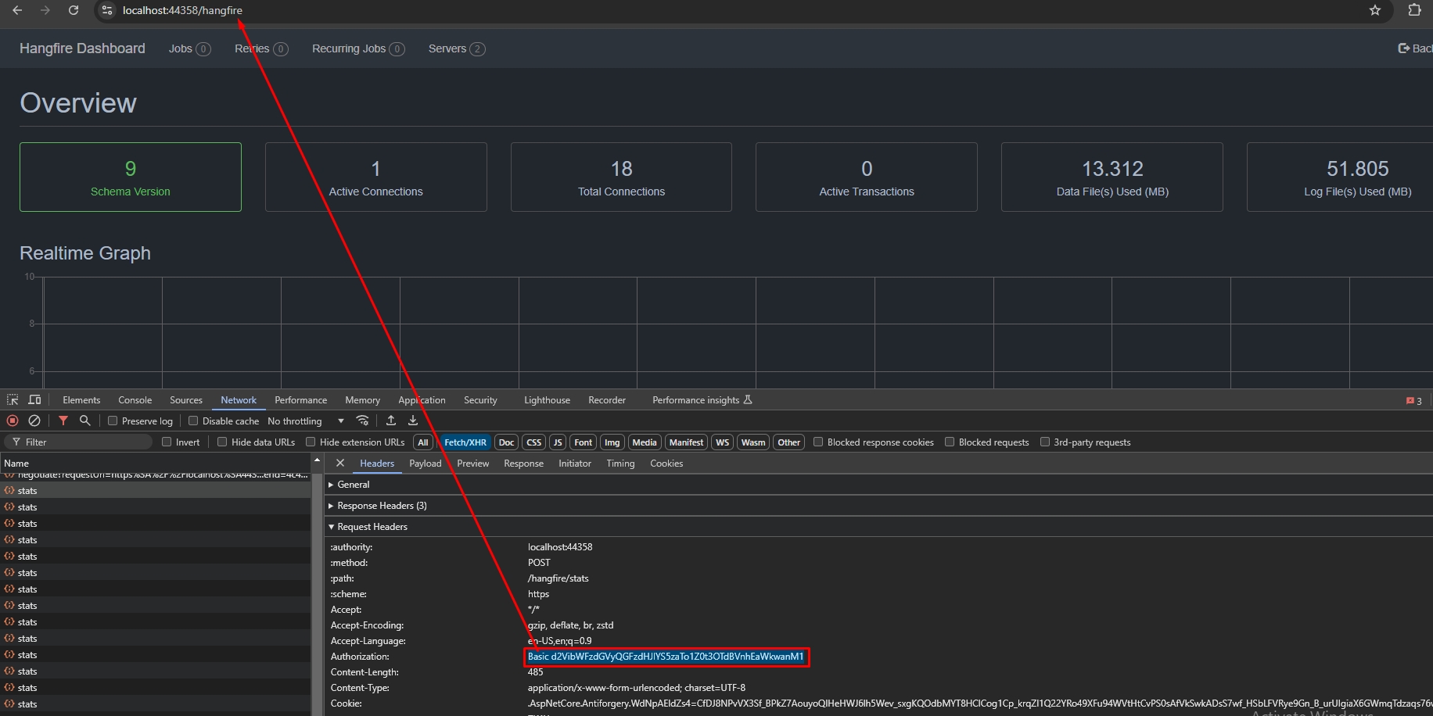1433x716 pixels.
Task: Sort requests via the Name column arrow
Action: point(317,461)
